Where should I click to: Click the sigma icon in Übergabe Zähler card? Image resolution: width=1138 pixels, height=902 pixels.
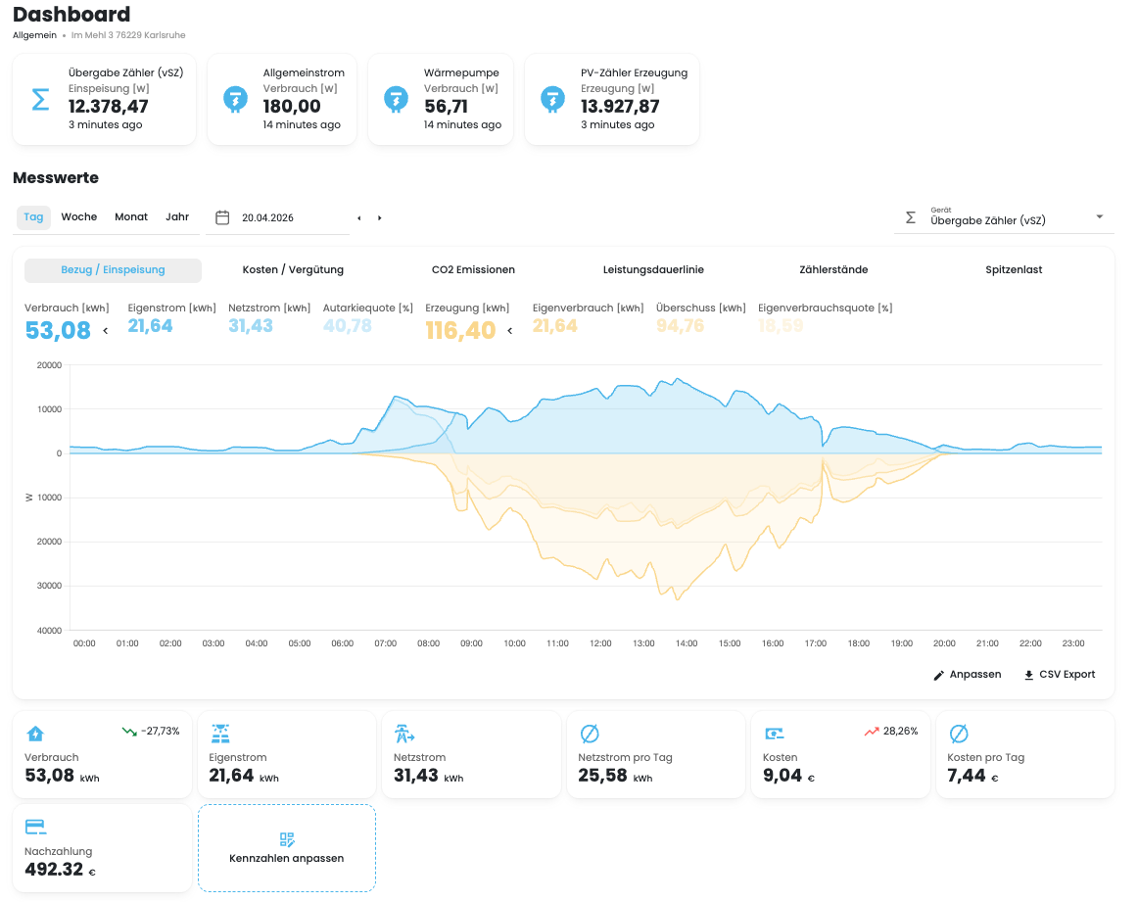pos(41,100)
